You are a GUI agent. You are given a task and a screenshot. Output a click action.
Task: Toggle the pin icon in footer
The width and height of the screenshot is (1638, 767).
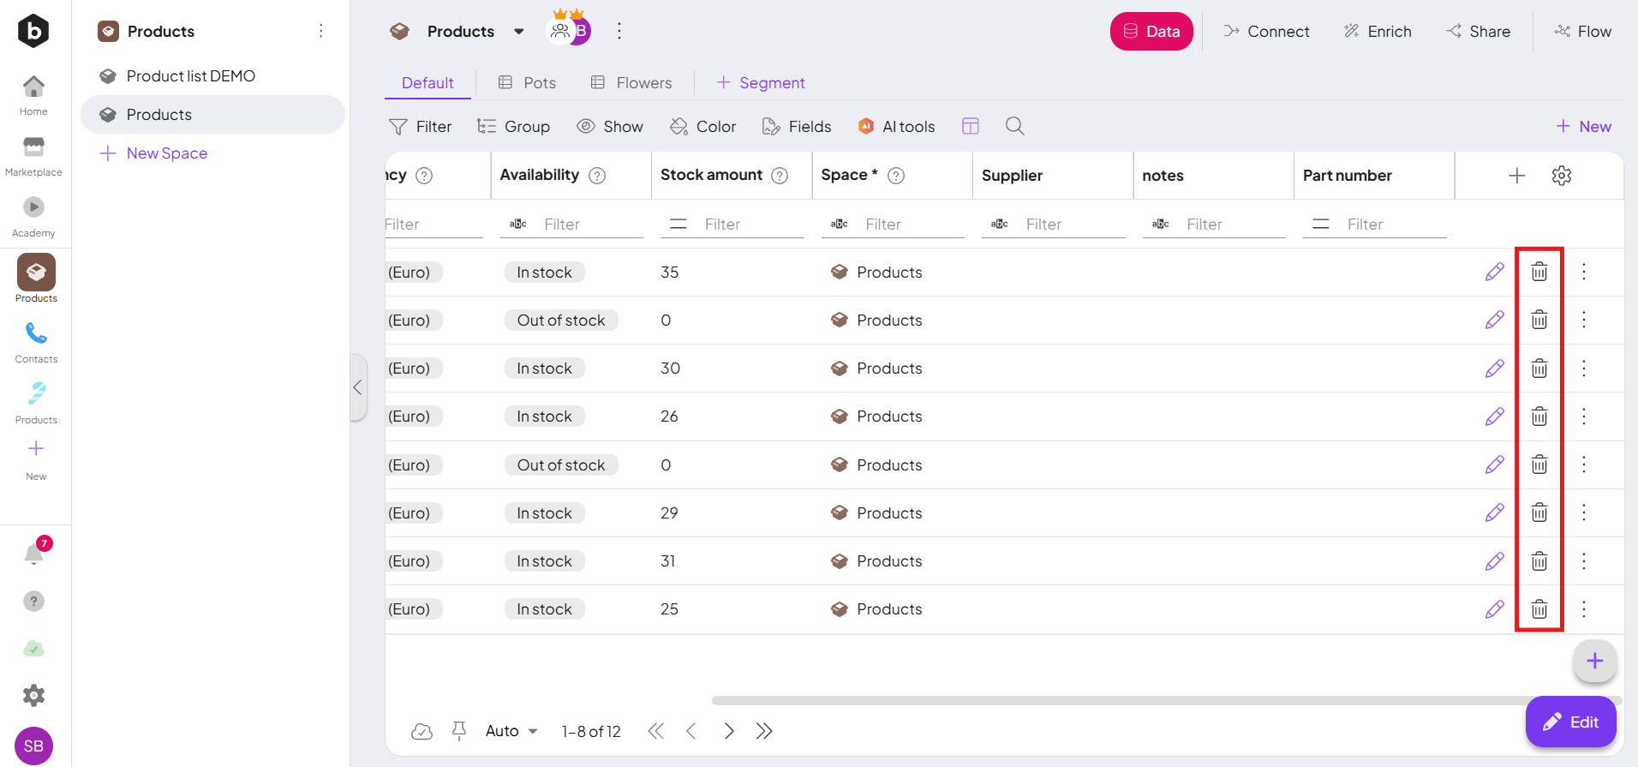459,731
